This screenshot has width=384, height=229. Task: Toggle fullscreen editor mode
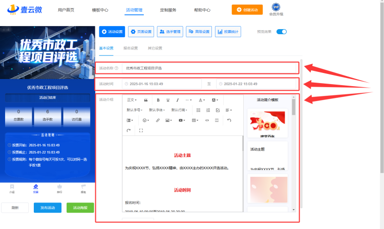click(x=141, y=131)
